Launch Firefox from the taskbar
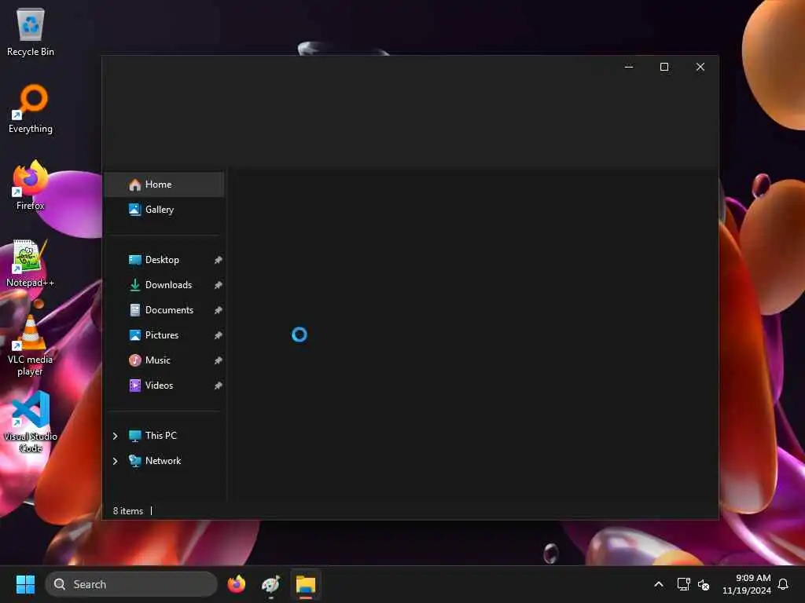 236,584
